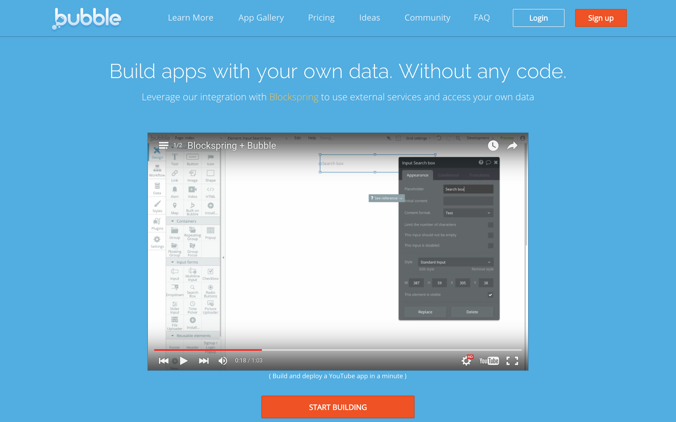Screen dimensions: 676x422
Task: Open the Pricing menu item
Action: pyautogui.click(x=321, y=18)
